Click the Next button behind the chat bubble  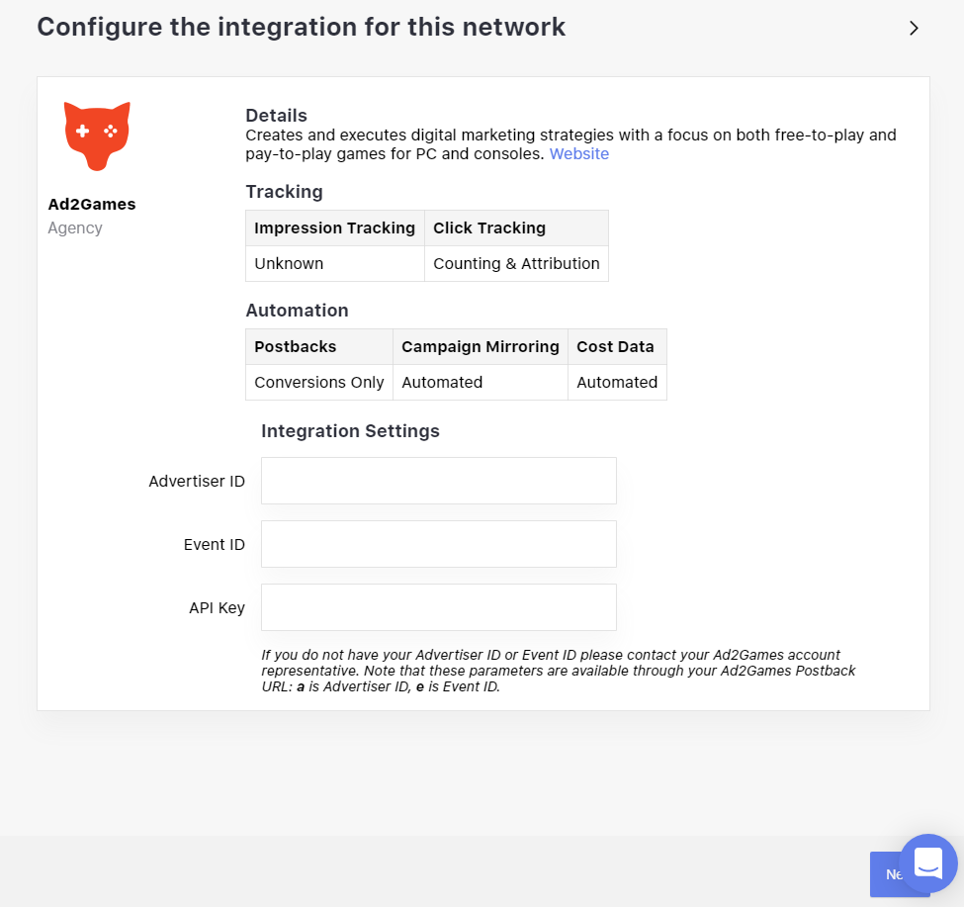885,873
